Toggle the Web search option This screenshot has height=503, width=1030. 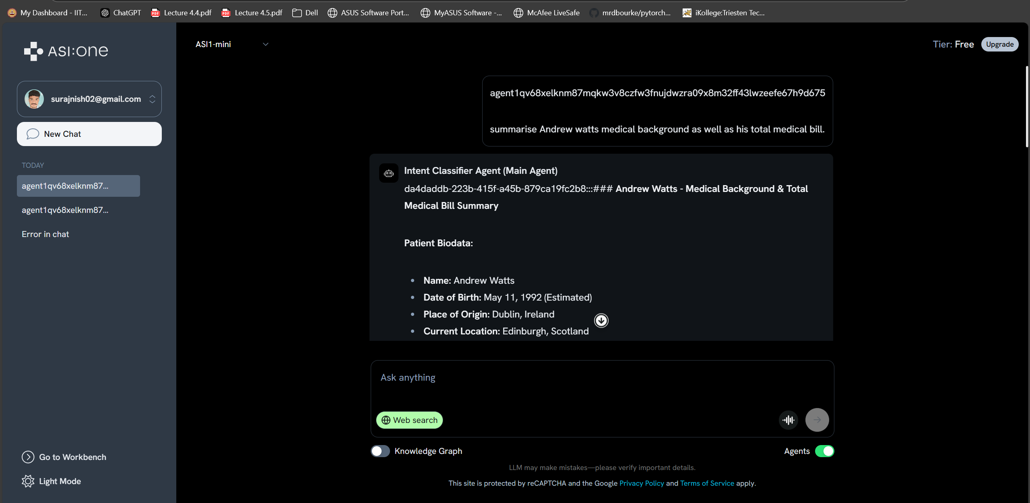[x=409, y=420]
